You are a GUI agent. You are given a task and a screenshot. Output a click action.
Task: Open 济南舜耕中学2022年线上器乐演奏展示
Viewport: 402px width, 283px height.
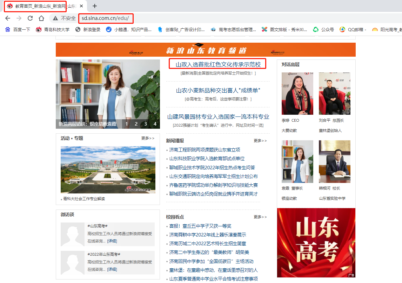207,235
